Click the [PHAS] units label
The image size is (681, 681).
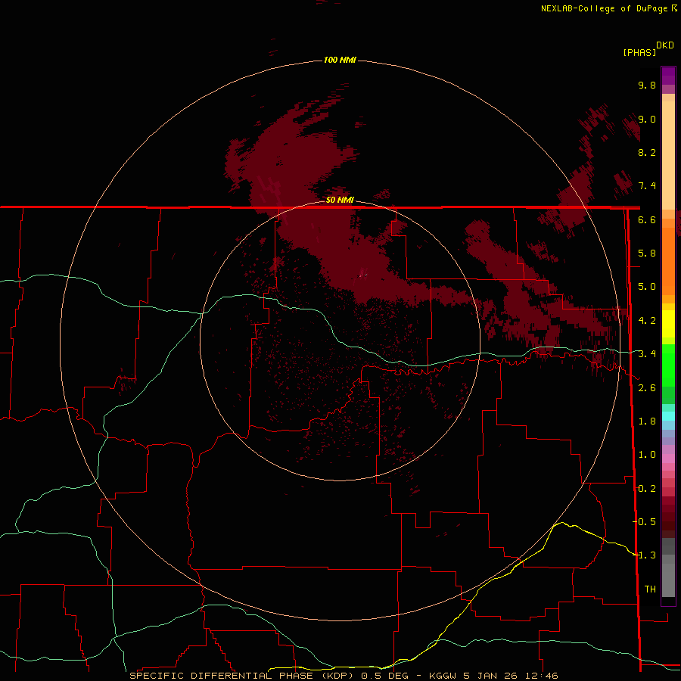coord(639,52)
